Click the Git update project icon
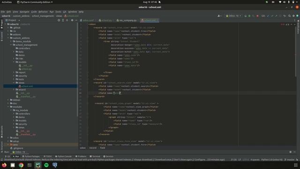 (268, 16)
